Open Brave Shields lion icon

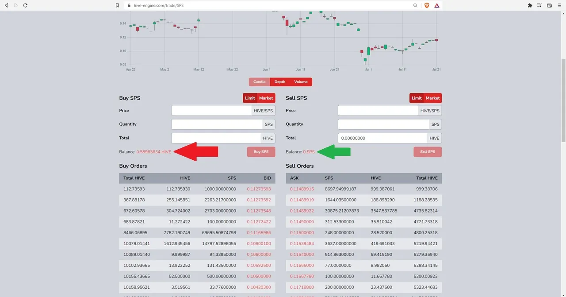427,5
